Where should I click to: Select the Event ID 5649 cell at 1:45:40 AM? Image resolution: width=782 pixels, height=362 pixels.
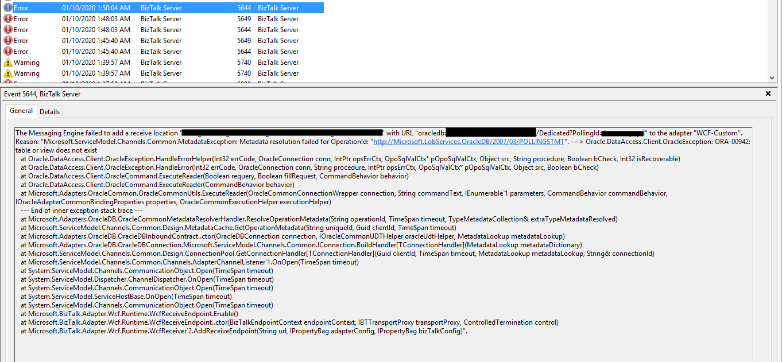244,41
